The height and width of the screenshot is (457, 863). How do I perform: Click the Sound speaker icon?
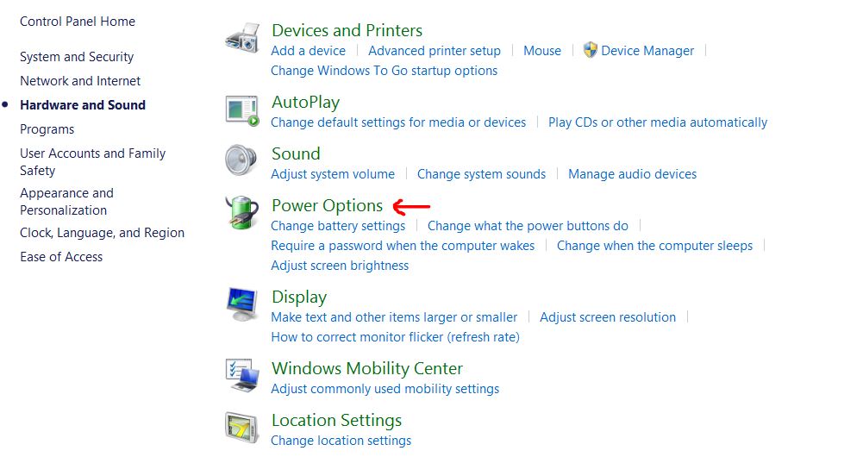click(x=241, y=160)
